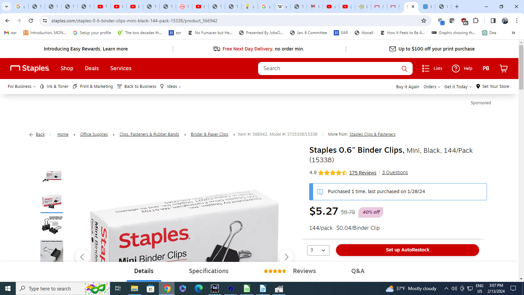This screenshot has height=295, width=524.
Task: Expand the Orders dropdown
Action: (432, 87)
